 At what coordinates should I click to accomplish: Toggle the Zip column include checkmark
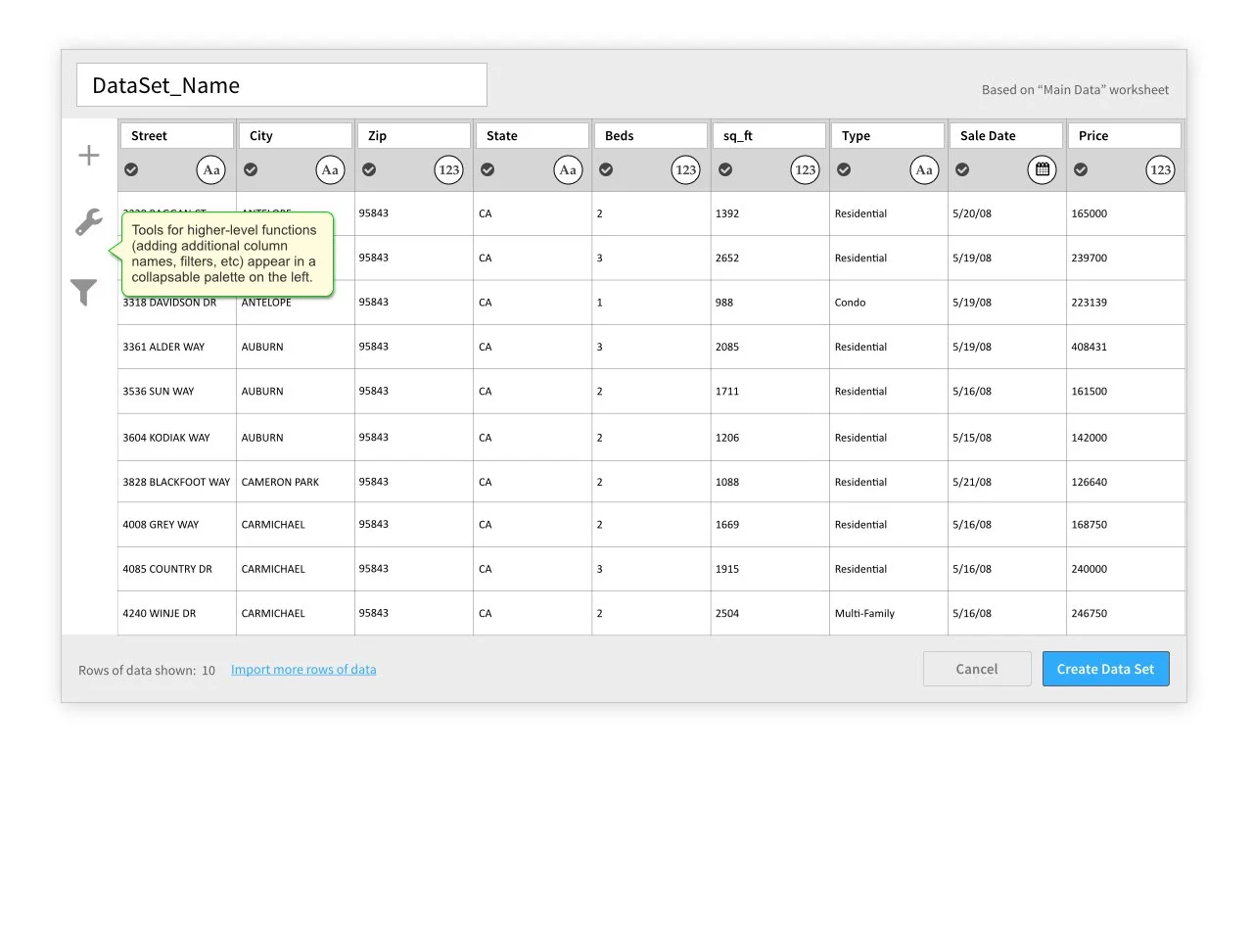pyautogui.click(x=369, y=169)
